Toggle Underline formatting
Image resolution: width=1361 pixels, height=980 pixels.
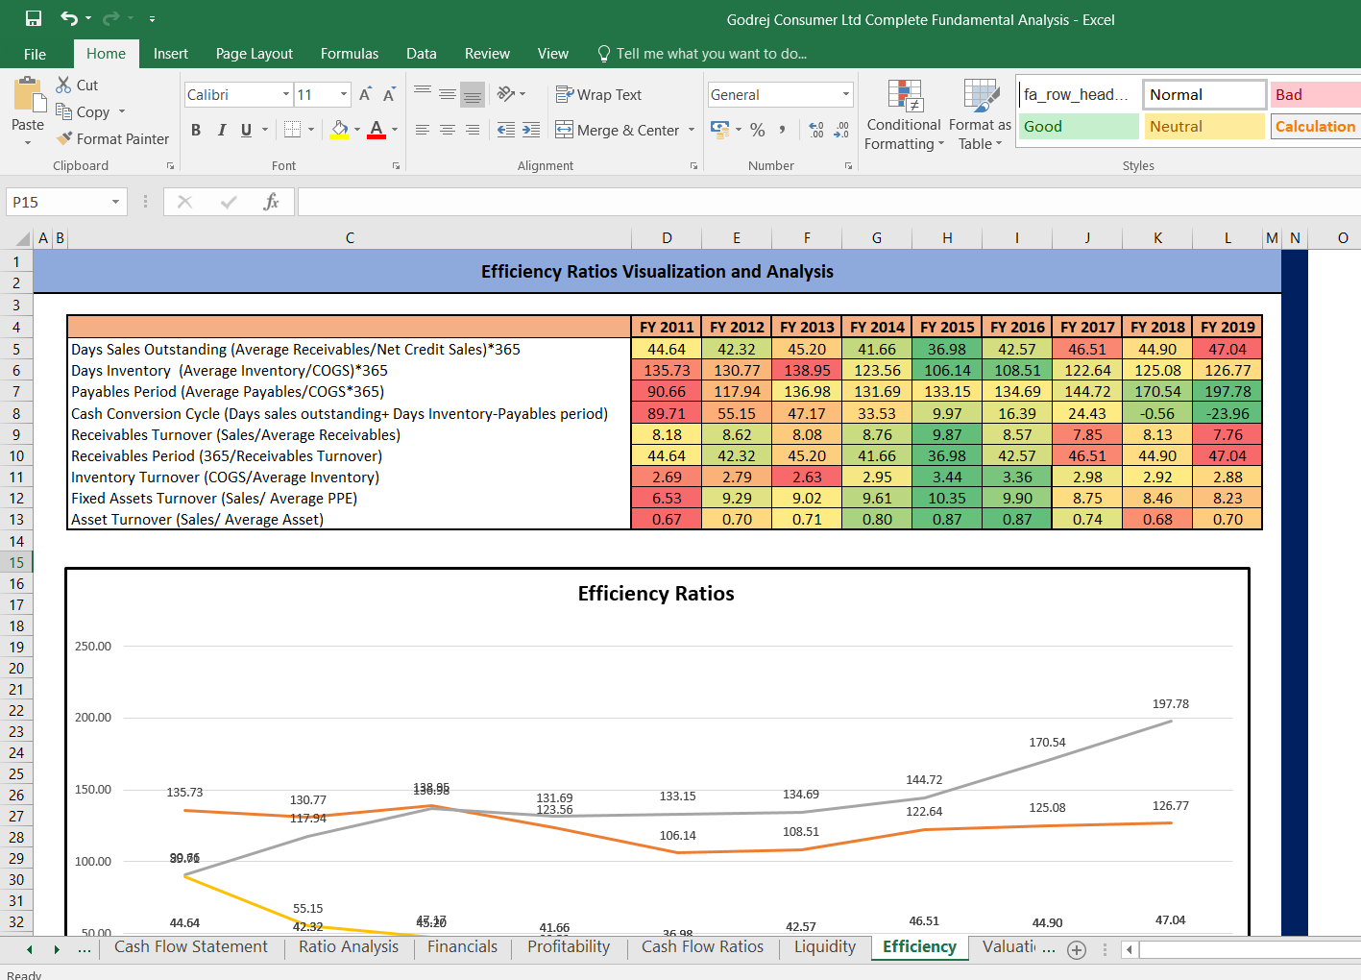(x=247, y=130)
